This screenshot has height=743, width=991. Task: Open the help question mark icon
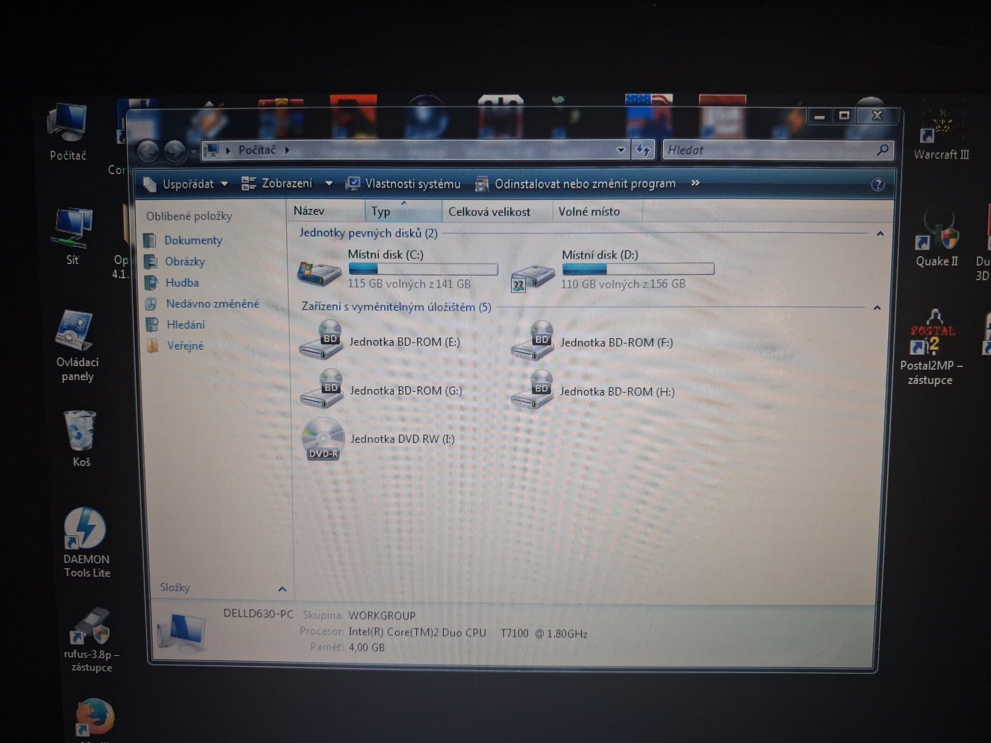coord(878,184)
